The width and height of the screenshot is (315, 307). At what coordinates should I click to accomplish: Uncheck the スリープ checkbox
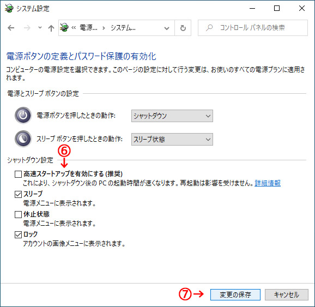point(18,194)
